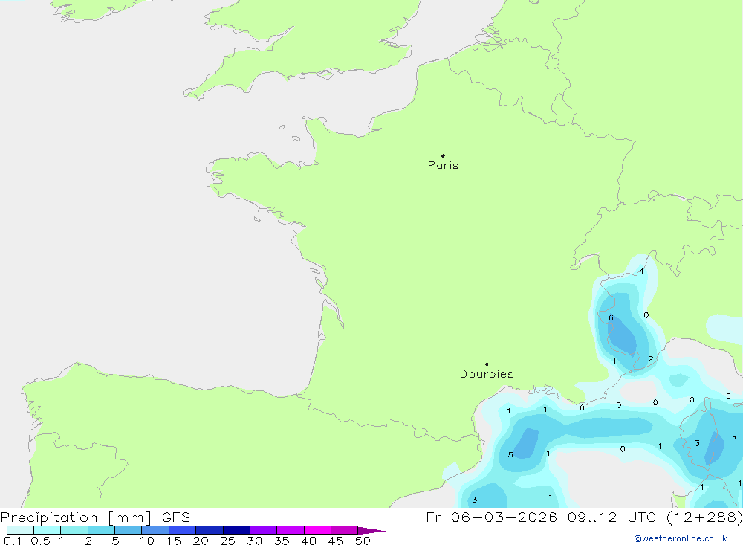Screen dimensions: 743x545
Task: Select the 2–5 mm legend swatch
Action: point(101,530)
